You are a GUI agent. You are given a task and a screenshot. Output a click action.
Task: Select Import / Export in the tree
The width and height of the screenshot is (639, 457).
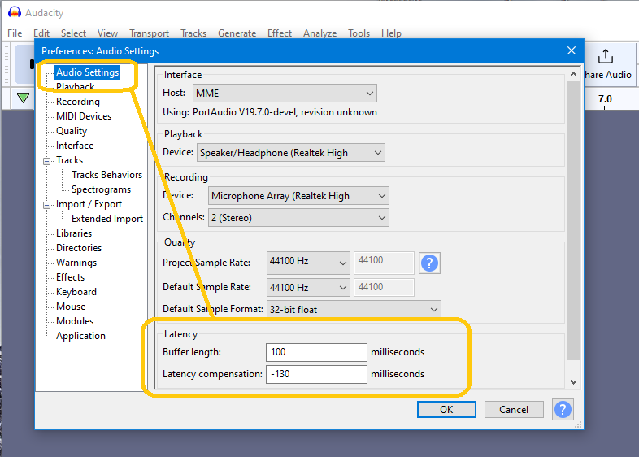89,204
